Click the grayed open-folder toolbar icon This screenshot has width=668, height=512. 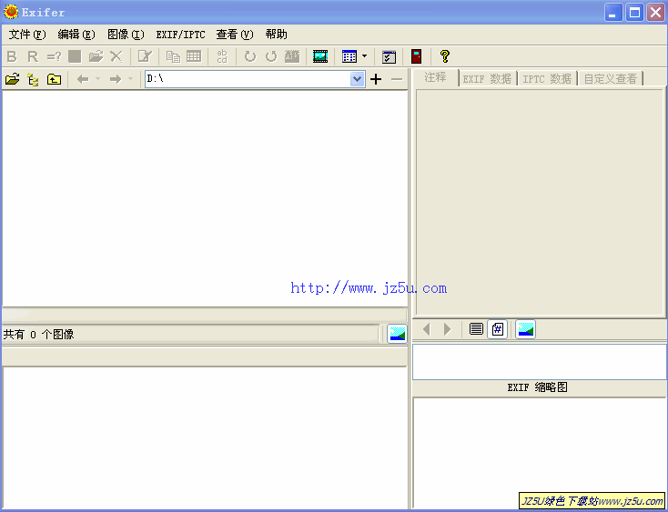96,56
